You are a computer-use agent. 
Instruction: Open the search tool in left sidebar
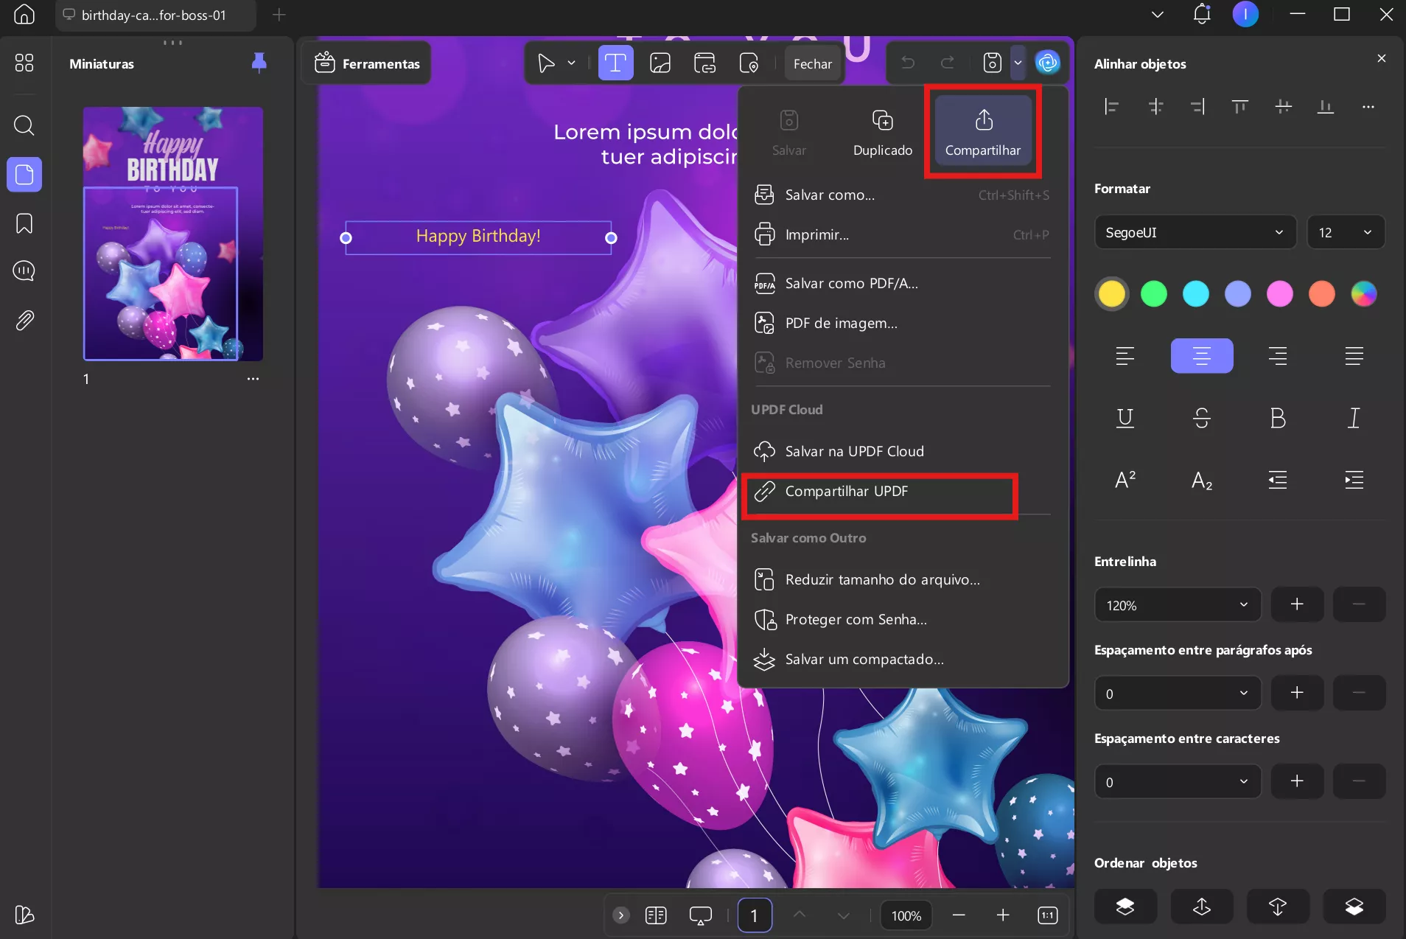(24, 125)
